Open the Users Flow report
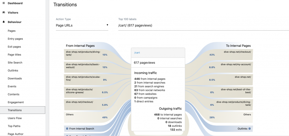The width and height of the screenshot is (289, 136). [15, 118]
